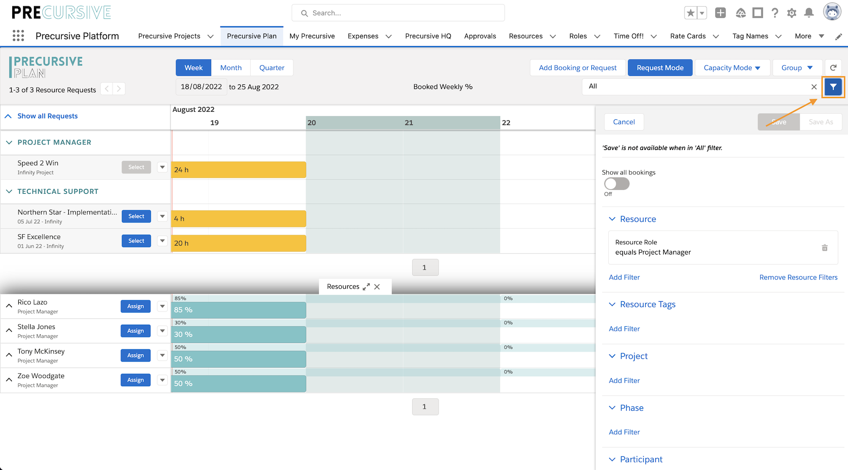848x470 pixels.
Task: Click Select for Northern Star request
Action: coord(136,216)
